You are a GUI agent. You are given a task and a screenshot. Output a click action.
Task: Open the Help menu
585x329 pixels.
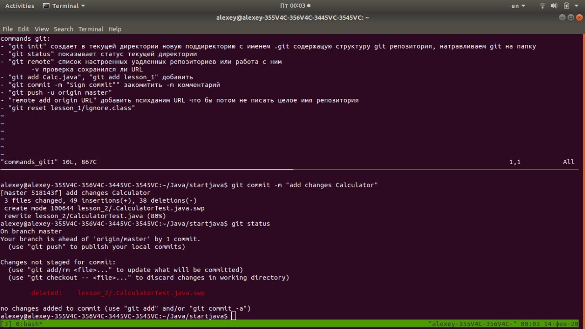click(x=115, y=29)
